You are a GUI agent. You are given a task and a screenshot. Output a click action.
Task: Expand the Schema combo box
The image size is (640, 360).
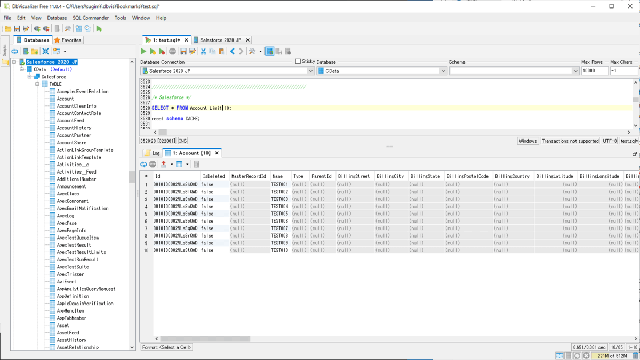click(x=575, y=71)
